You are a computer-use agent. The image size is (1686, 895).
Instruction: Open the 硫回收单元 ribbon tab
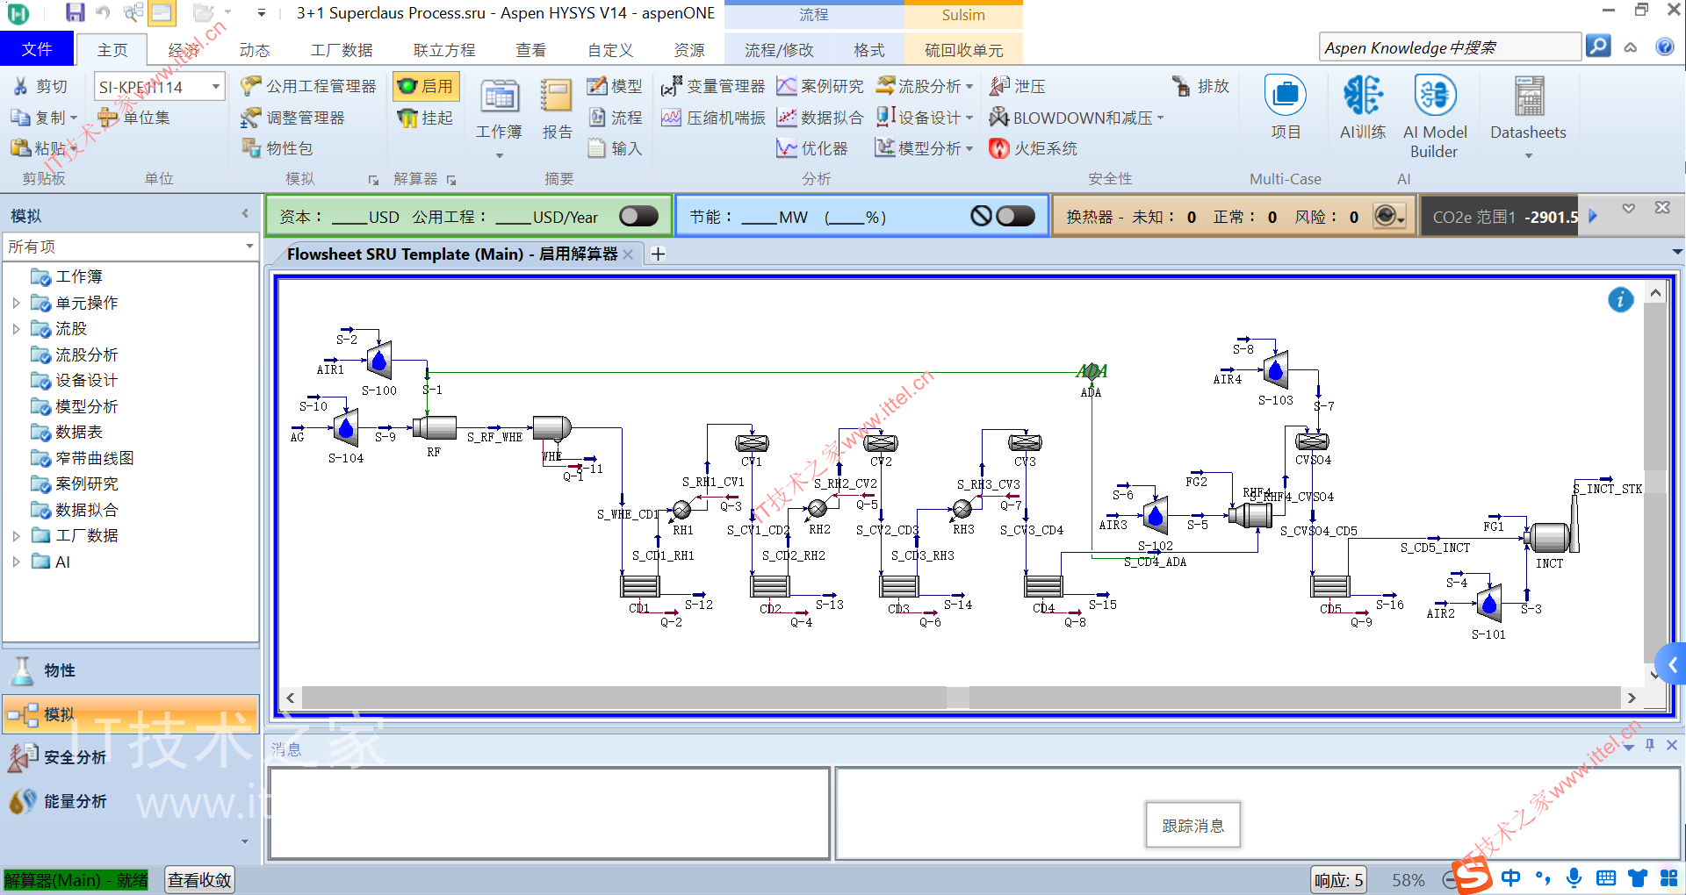pyautogui.click(x=963, y=50)
